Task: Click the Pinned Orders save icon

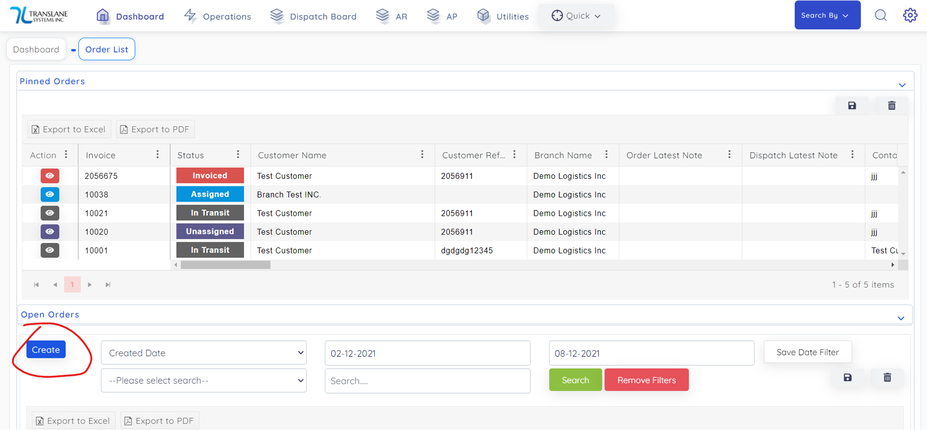Action: pyautogui.click(x=852, y=105)
